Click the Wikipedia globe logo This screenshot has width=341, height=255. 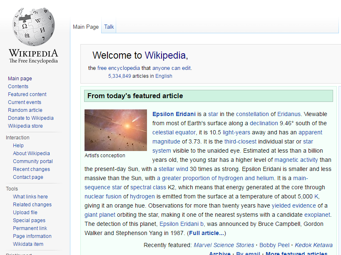(x=33, y=27)
